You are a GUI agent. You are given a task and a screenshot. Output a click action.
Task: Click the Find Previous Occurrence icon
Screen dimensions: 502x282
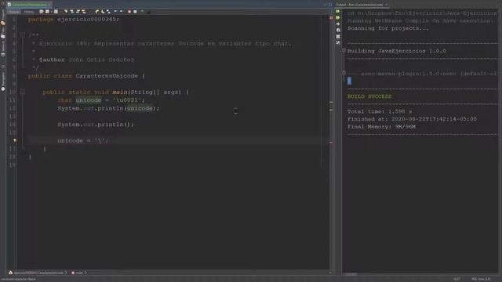pyautogui.click(x=72, y=12)
